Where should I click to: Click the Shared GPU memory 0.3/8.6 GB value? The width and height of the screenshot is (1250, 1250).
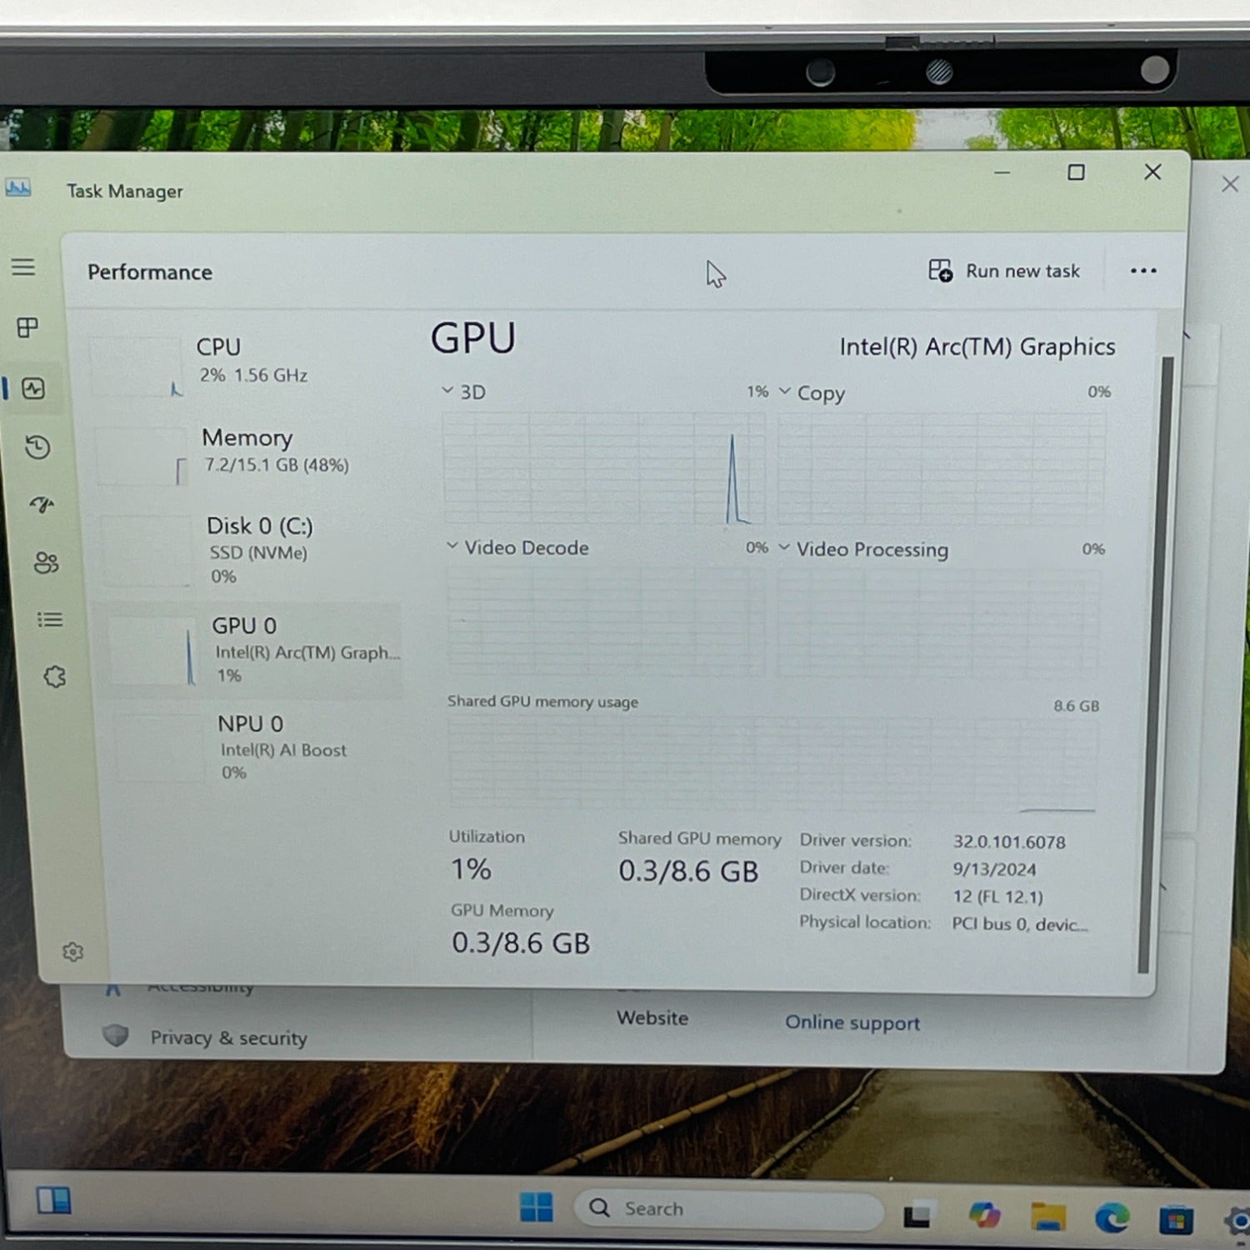[688, 872]
